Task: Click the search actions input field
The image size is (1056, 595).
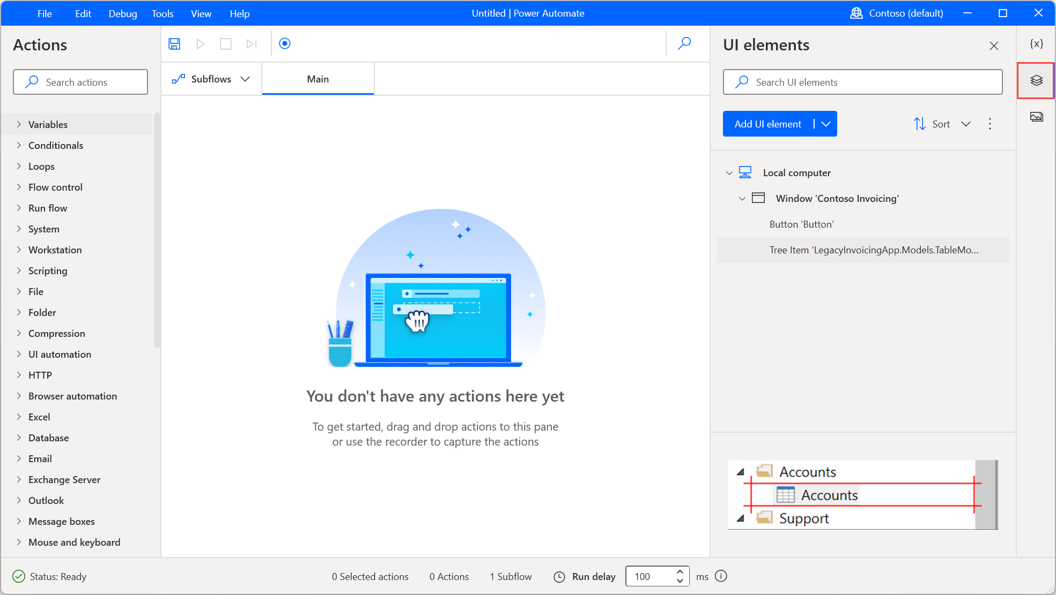Action: point(80,82)
